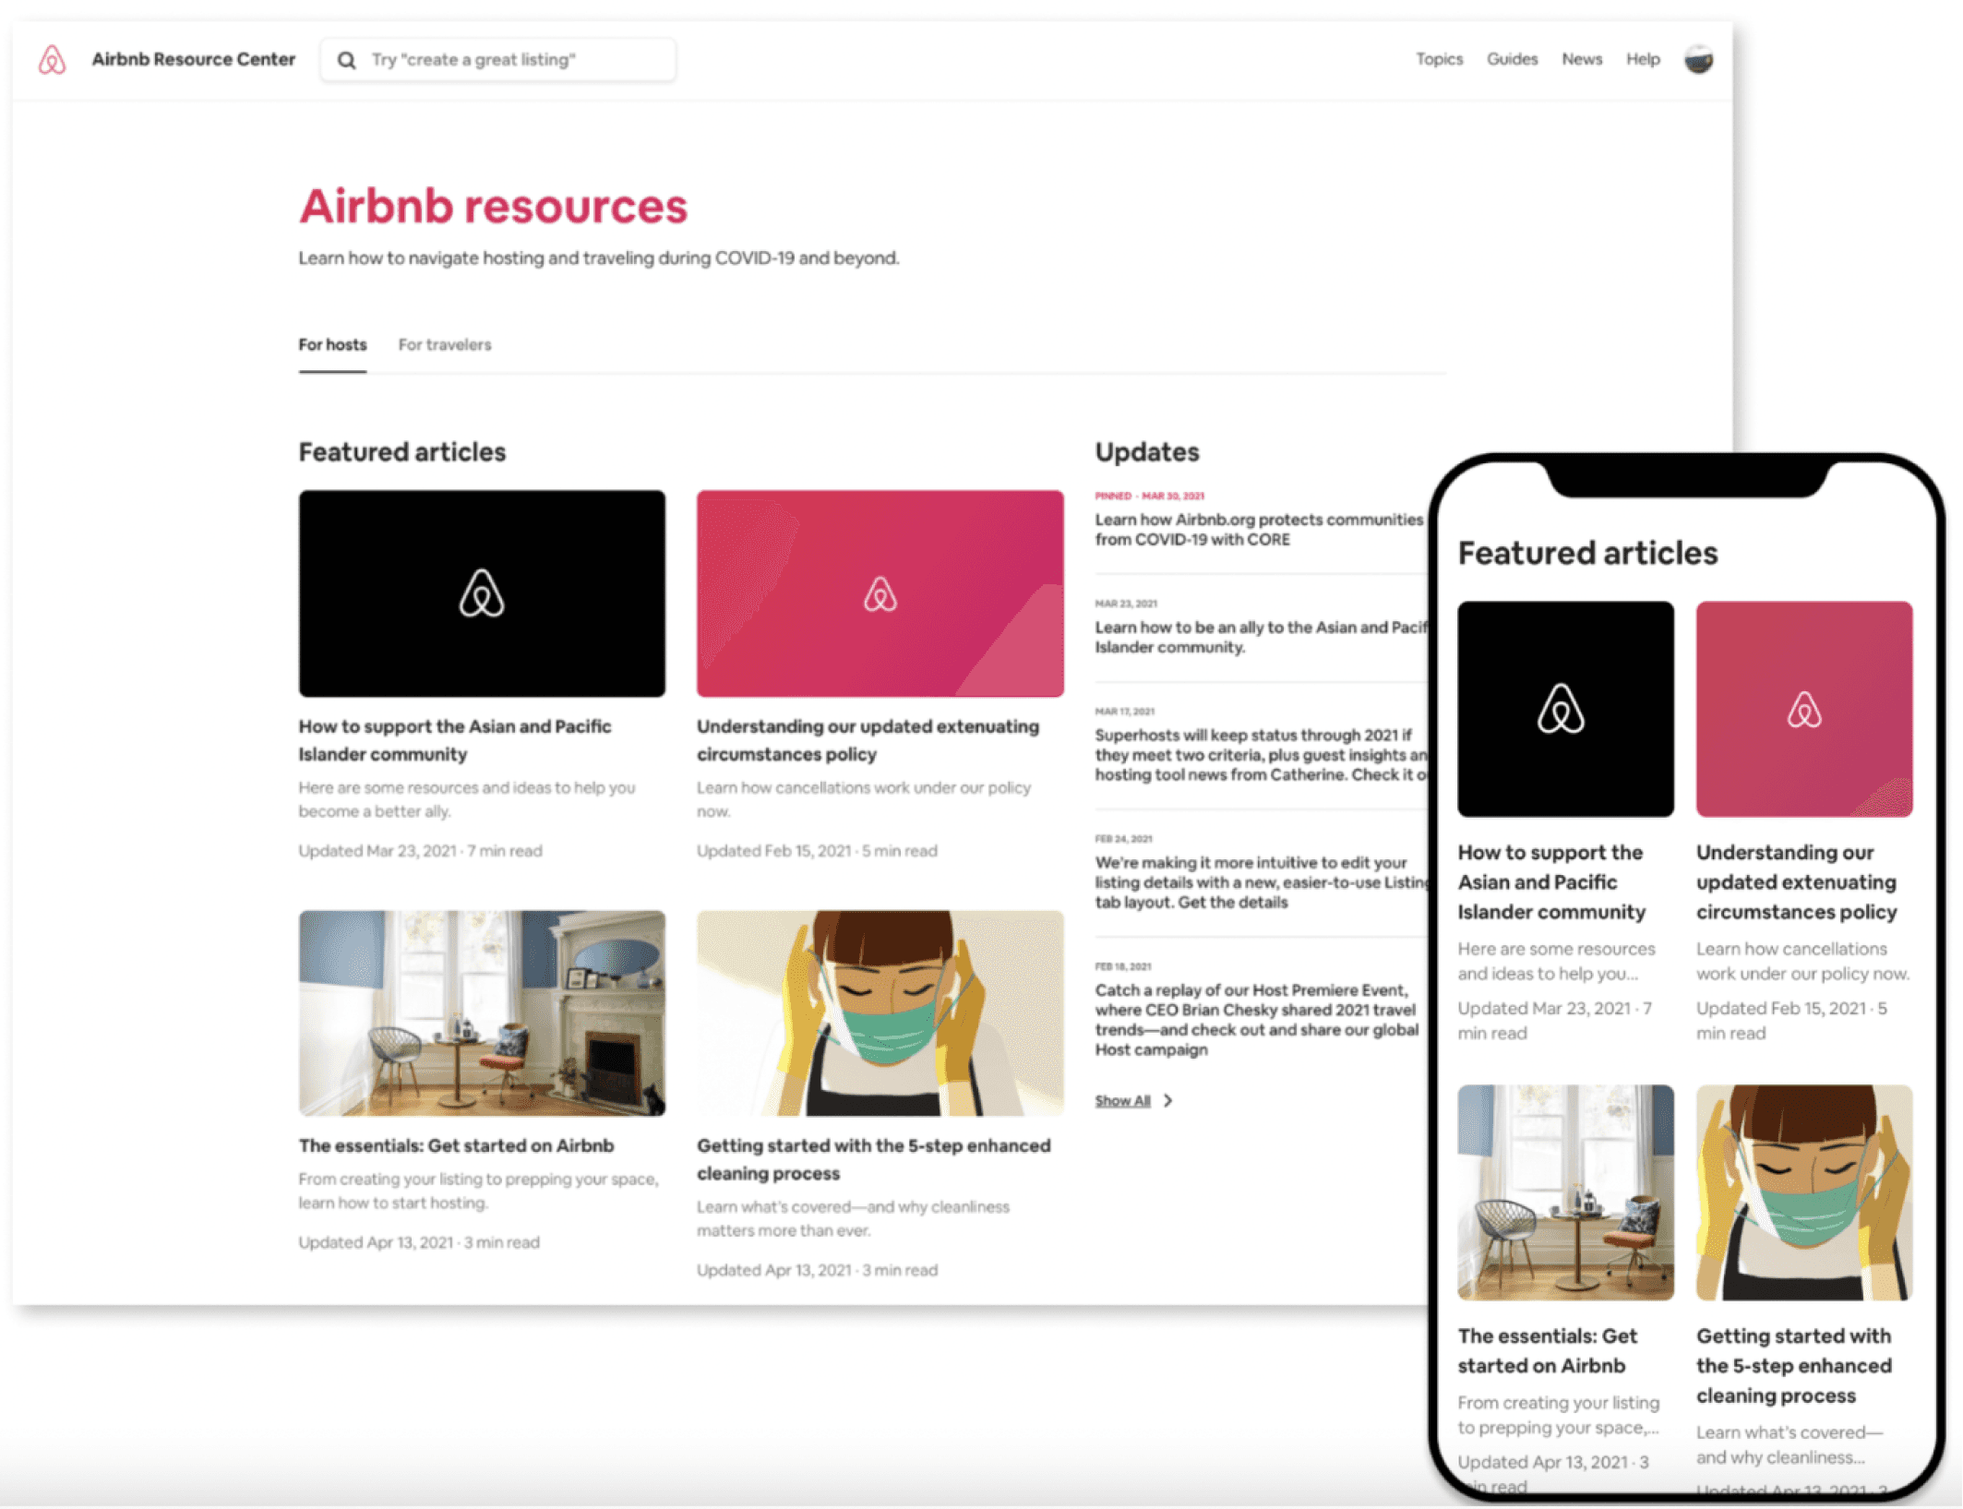Open update "Superhosts will keep status through 2021"

tap(1261, 755)
